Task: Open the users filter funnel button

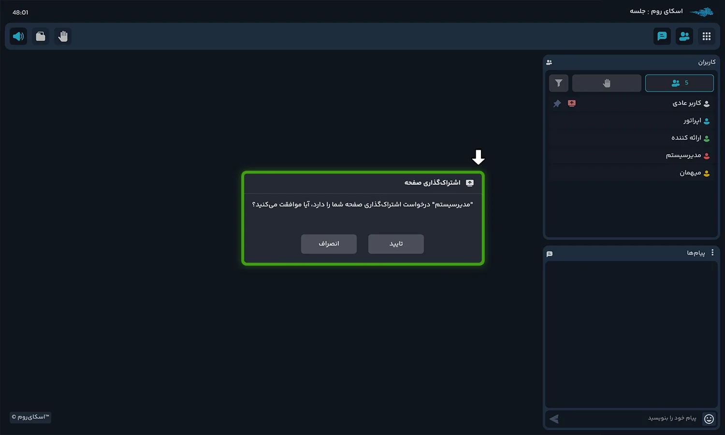Action: (559, 83)
